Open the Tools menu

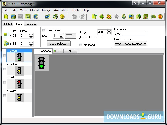pos(75,10)
